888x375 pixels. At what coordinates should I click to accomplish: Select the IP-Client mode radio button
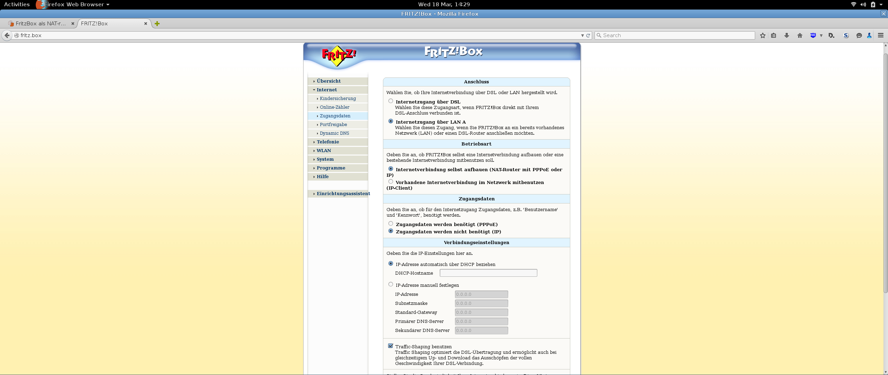391,182
